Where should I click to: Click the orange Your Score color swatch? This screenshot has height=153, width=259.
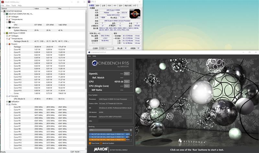[x=90, y=143]
